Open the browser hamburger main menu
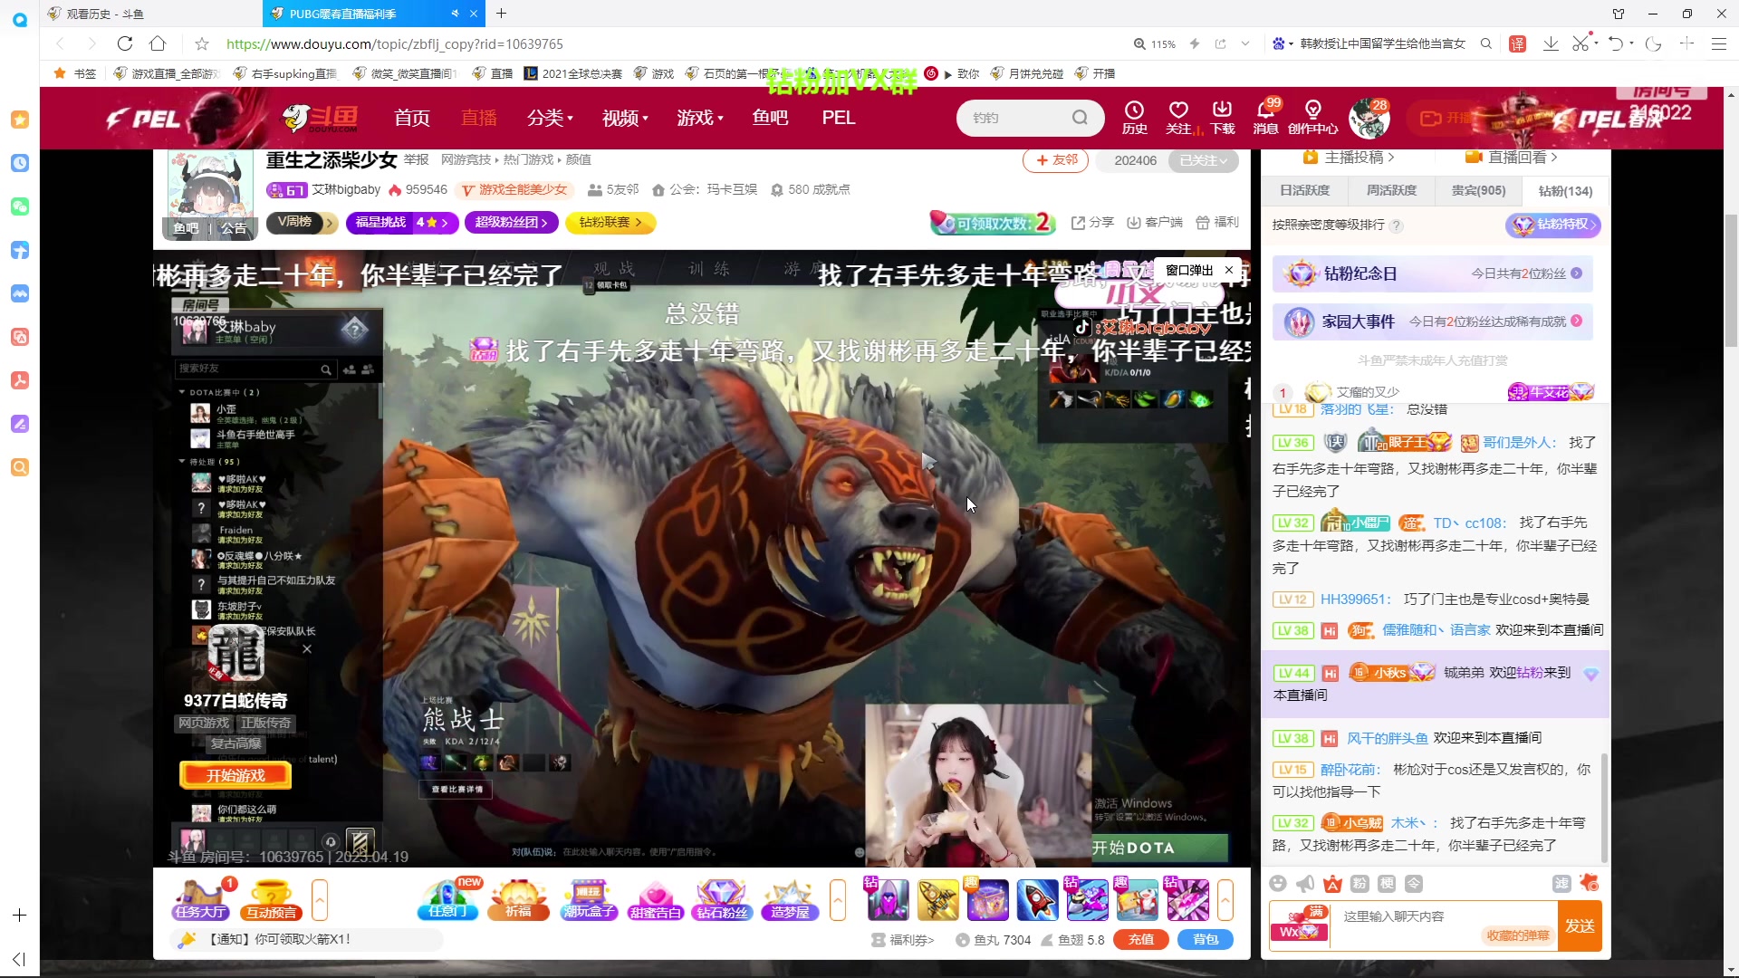1739x978 pixels. pyautogui.click(x=1719, y=43)
